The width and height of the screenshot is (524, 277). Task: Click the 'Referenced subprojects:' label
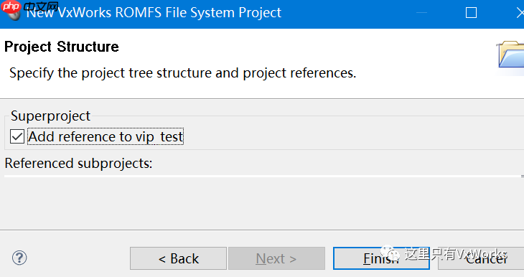78,164
